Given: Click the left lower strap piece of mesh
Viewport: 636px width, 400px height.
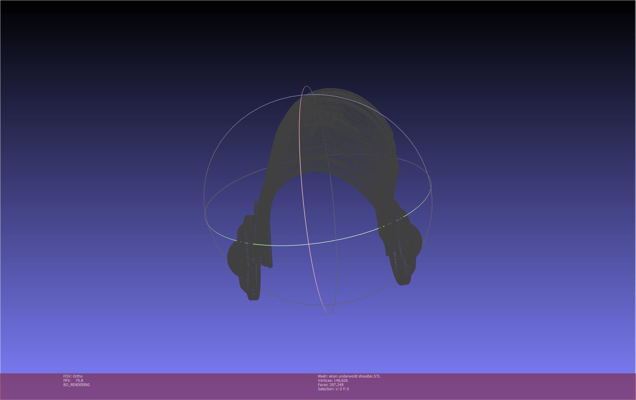Looking at the screenshot, I should [253, 288].
